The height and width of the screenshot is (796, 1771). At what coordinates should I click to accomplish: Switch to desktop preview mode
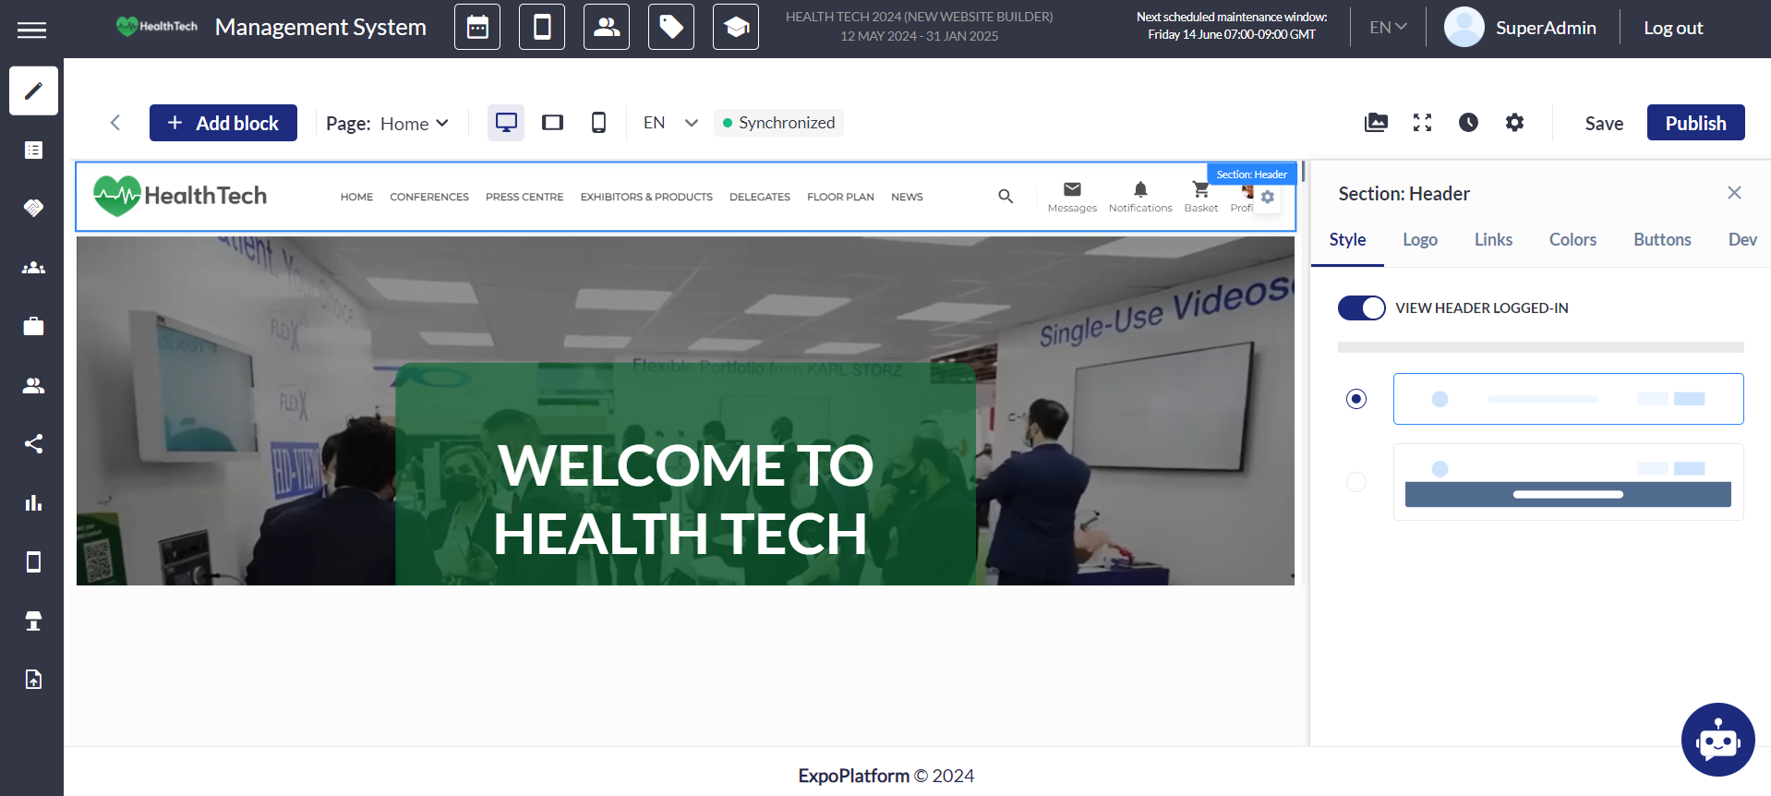[506, 123]
